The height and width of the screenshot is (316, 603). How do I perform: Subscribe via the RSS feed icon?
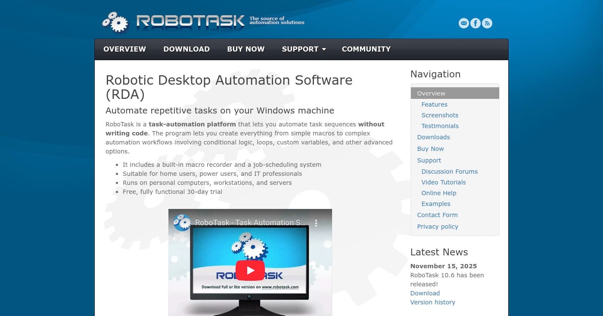pyautogui.click(x=487, y=23)
